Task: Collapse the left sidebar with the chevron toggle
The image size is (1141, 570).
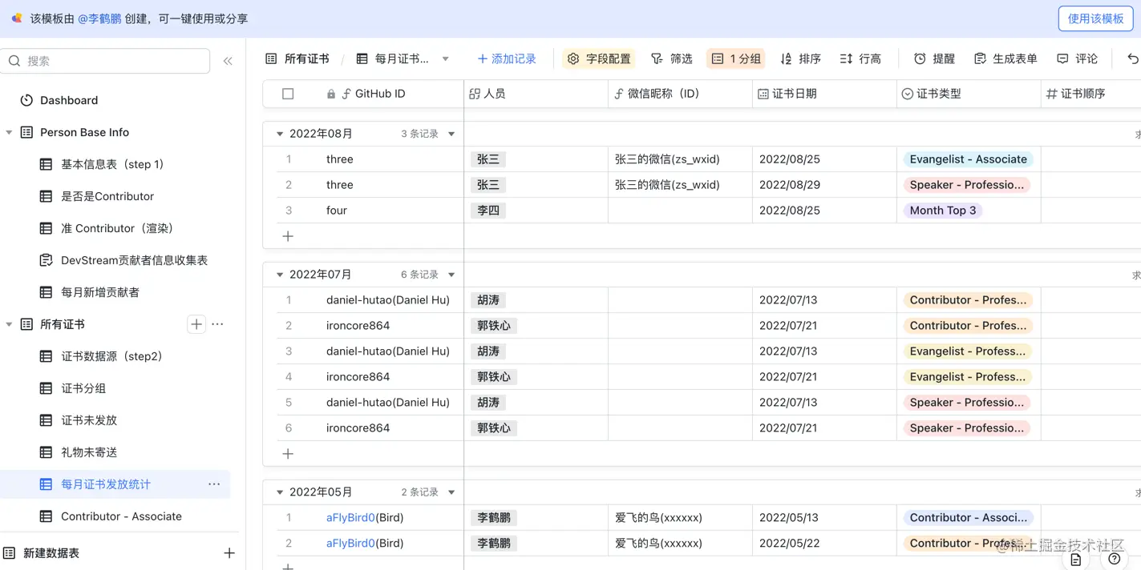Action: coord(228,60)
